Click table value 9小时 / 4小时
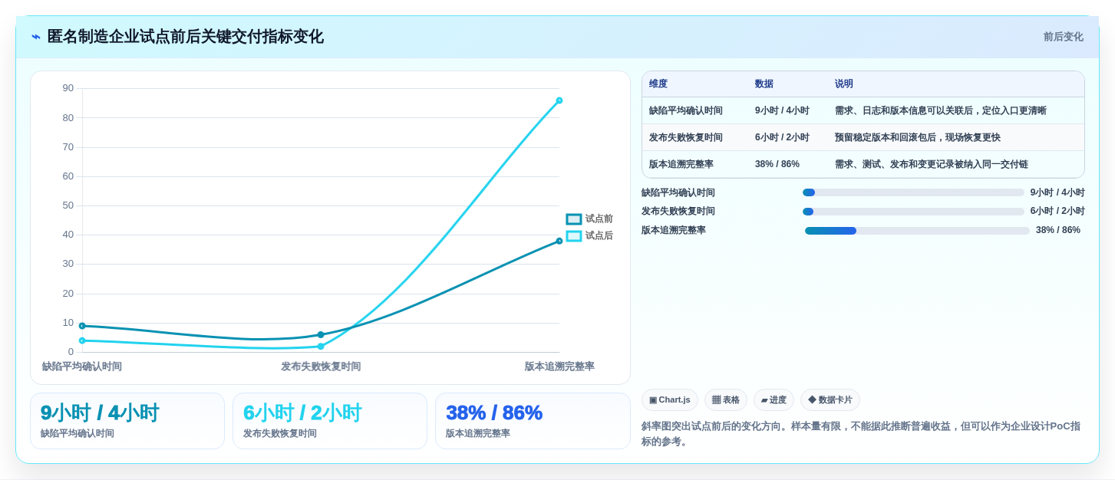 pyautogui.click(x=782, y=111)
